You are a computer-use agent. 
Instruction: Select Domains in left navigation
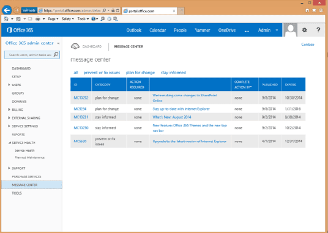(19, 101)
